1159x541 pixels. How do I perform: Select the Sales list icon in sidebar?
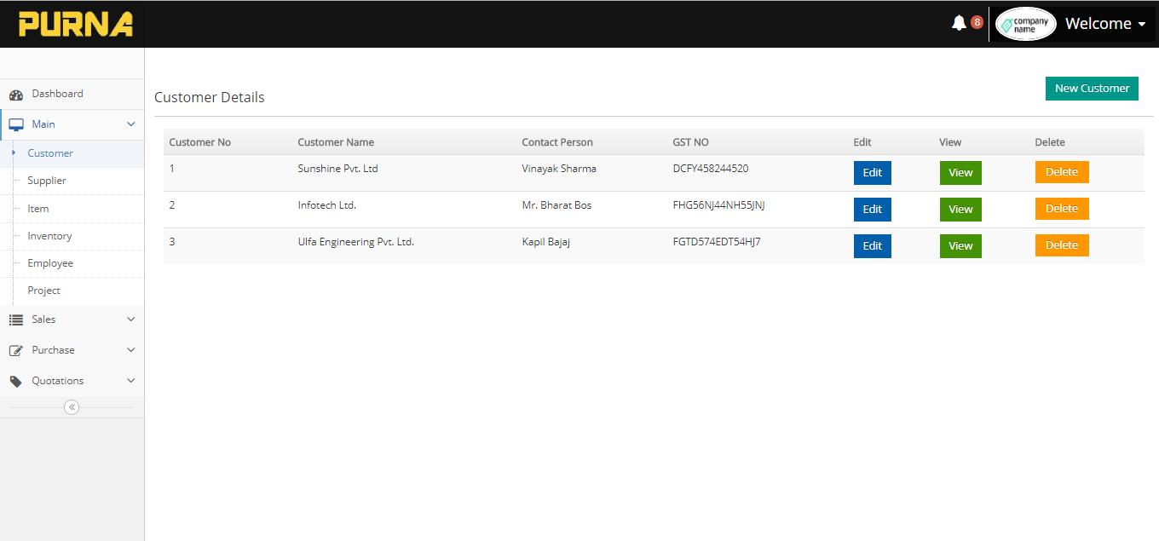[15, 319]
